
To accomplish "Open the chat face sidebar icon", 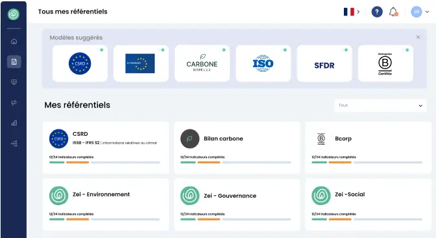I will [14, 82].
